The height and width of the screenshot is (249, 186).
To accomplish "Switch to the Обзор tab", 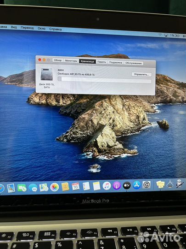I will [x=58, y=60].
